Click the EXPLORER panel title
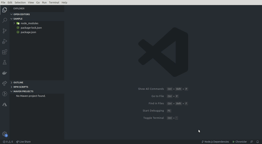The width and height of the screenshot is (262, 144). [x=19, y=9]
